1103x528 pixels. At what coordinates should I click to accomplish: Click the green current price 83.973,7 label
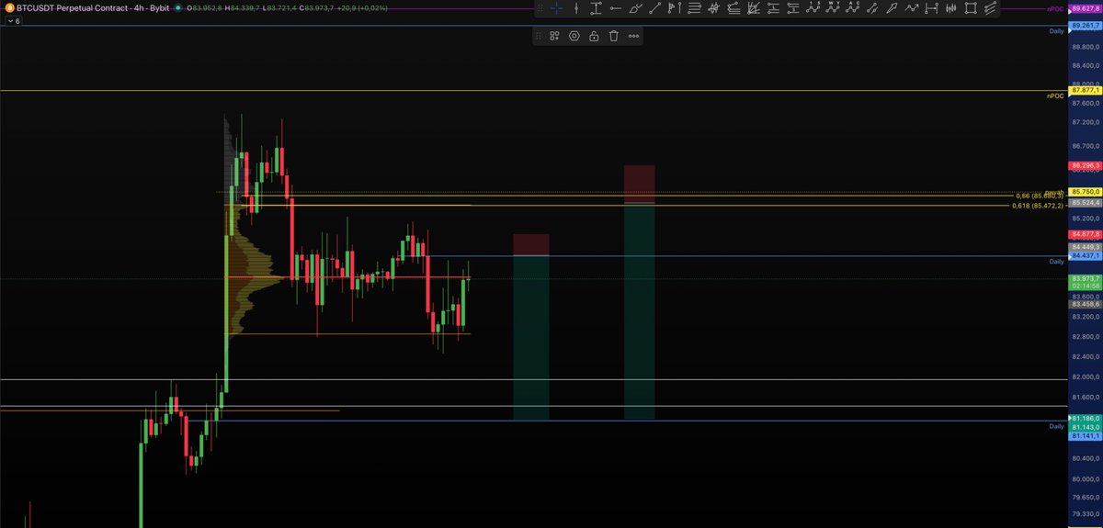coord(1086,278)
